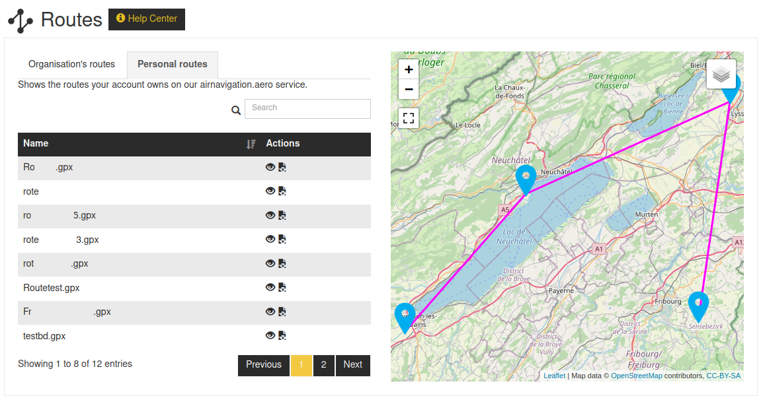Go to Next page of routes

coord(353,365)
